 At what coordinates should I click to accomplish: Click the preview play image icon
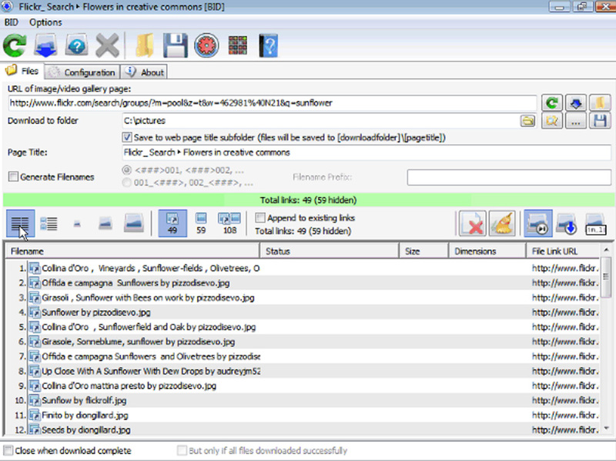coord(538,223)
